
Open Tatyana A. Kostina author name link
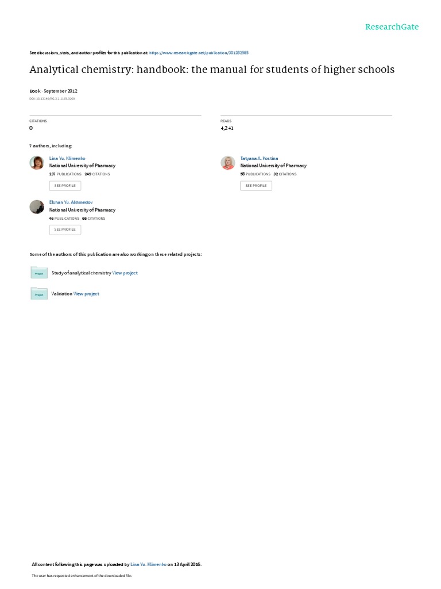tap(259, 159)
